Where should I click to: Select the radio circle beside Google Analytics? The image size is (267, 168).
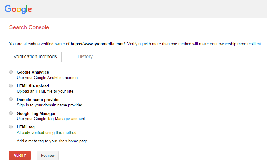[11, 72]
